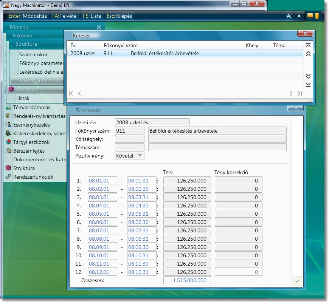Click the smaller font size A icon
Image resolution: width=329 pixels, height=303 pixels.
click(x=299, y=16)
